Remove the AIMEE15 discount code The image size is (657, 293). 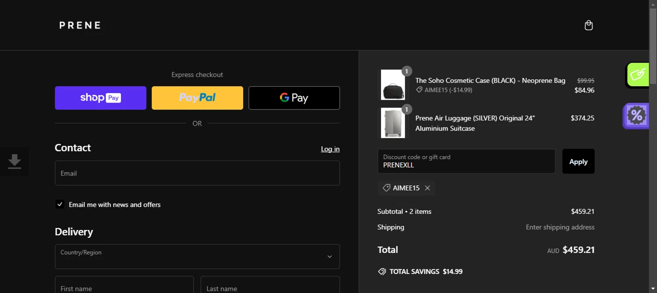427,188
